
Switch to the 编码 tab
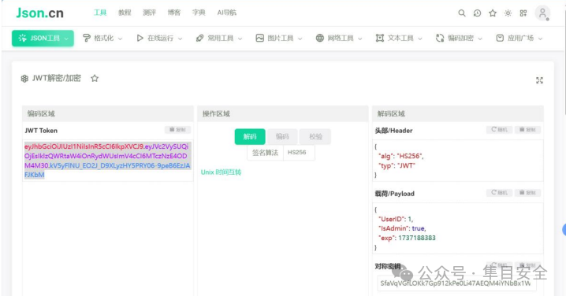282,137
